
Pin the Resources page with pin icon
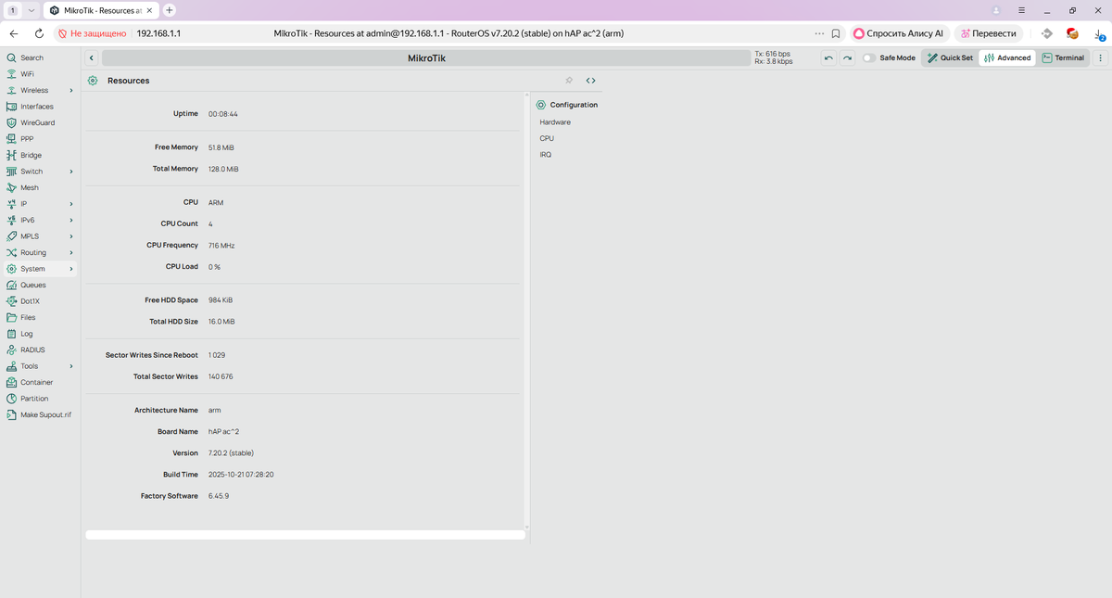(569, 81)
